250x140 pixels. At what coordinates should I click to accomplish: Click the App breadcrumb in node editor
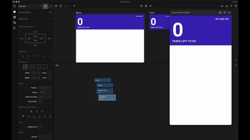[x=57, y=65]
